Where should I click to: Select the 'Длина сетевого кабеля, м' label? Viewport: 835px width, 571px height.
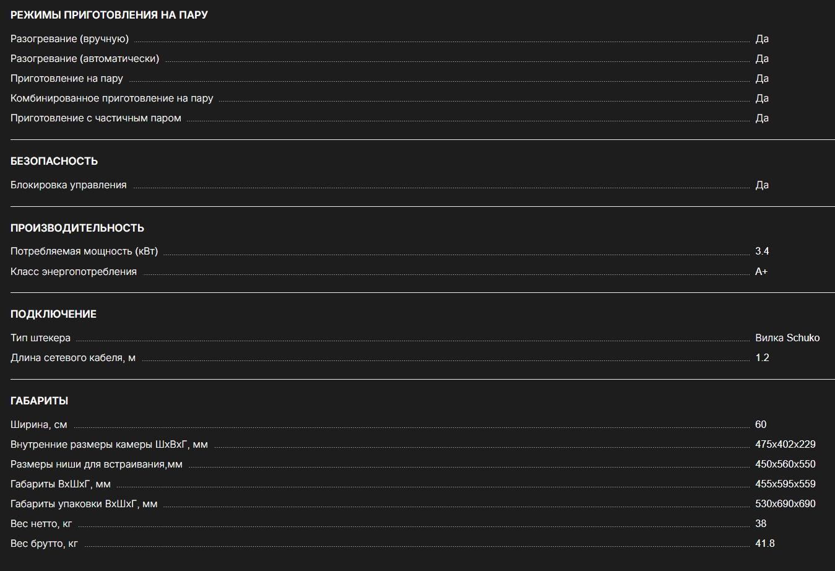pyautogui.click(x=73, y=358)
